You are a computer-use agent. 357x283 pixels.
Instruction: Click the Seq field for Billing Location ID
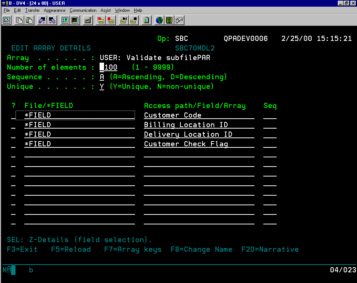pyautogui.click(x=270, y=125)
